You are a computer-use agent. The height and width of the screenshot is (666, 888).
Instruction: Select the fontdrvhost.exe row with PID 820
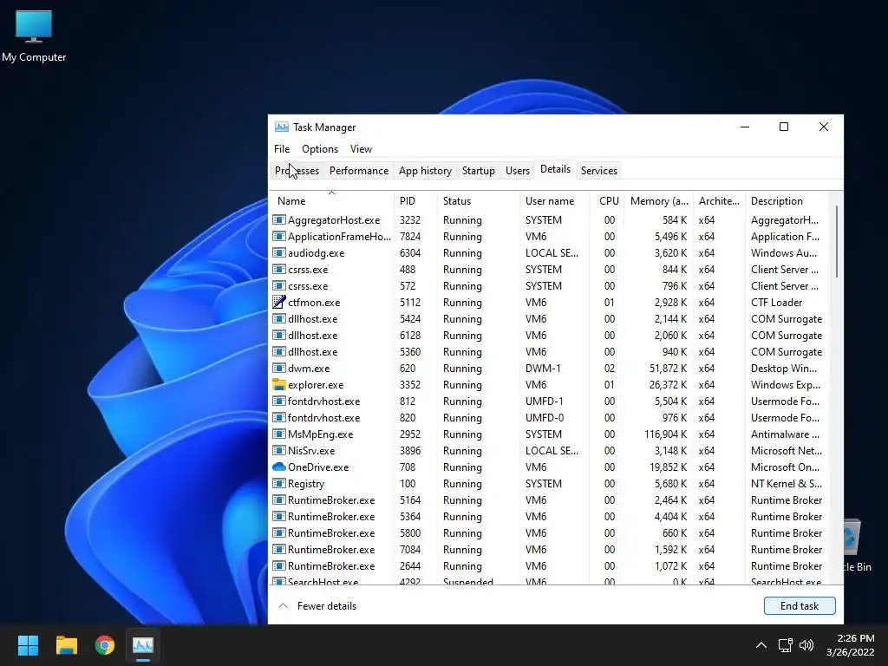pyautogui.click(x=549, y=417)
